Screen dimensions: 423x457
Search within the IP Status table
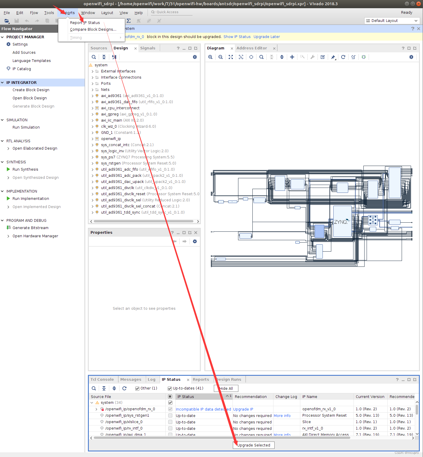pyautogui.click(x=94, y=388)
